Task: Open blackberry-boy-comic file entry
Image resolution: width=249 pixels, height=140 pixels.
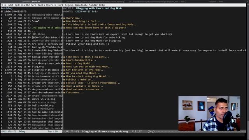Action: point(47,63)
